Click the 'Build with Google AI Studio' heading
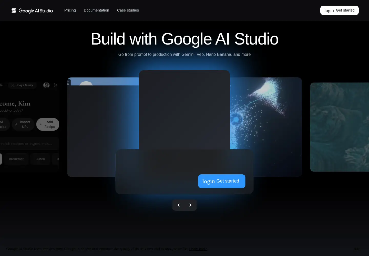 click(184, 39)
